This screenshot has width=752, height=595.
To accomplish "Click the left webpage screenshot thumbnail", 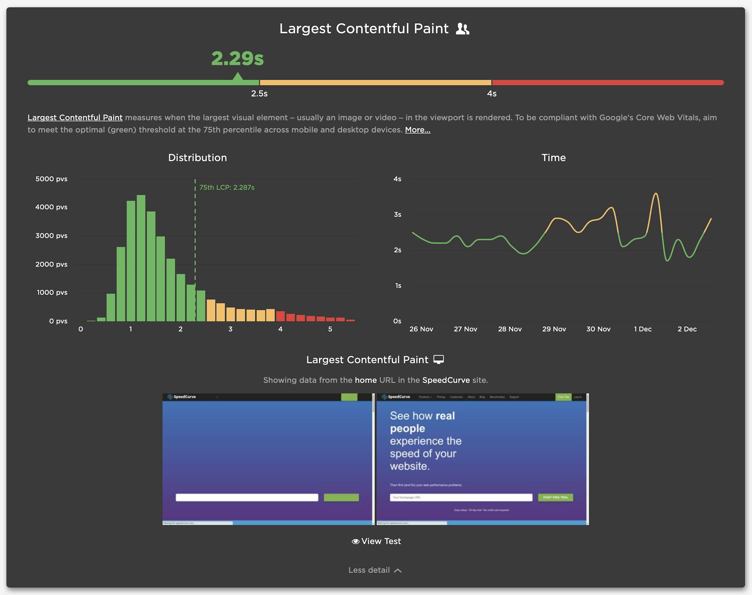I will pos(267,459).
